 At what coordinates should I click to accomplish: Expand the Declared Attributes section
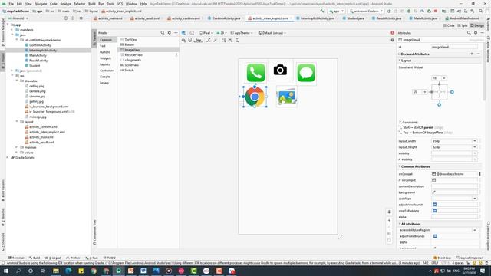[x=399, y=54]
